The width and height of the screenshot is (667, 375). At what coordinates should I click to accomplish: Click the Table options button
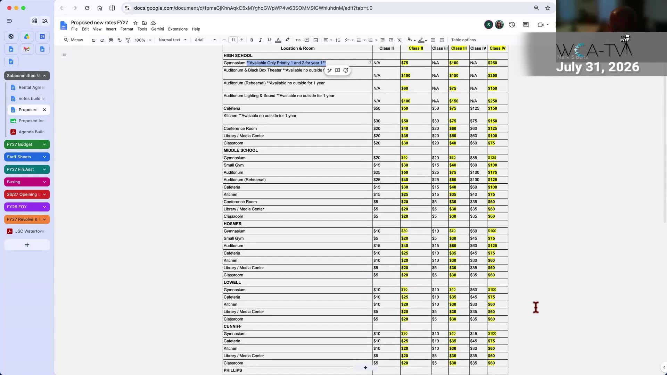click(x=463, y=40)
